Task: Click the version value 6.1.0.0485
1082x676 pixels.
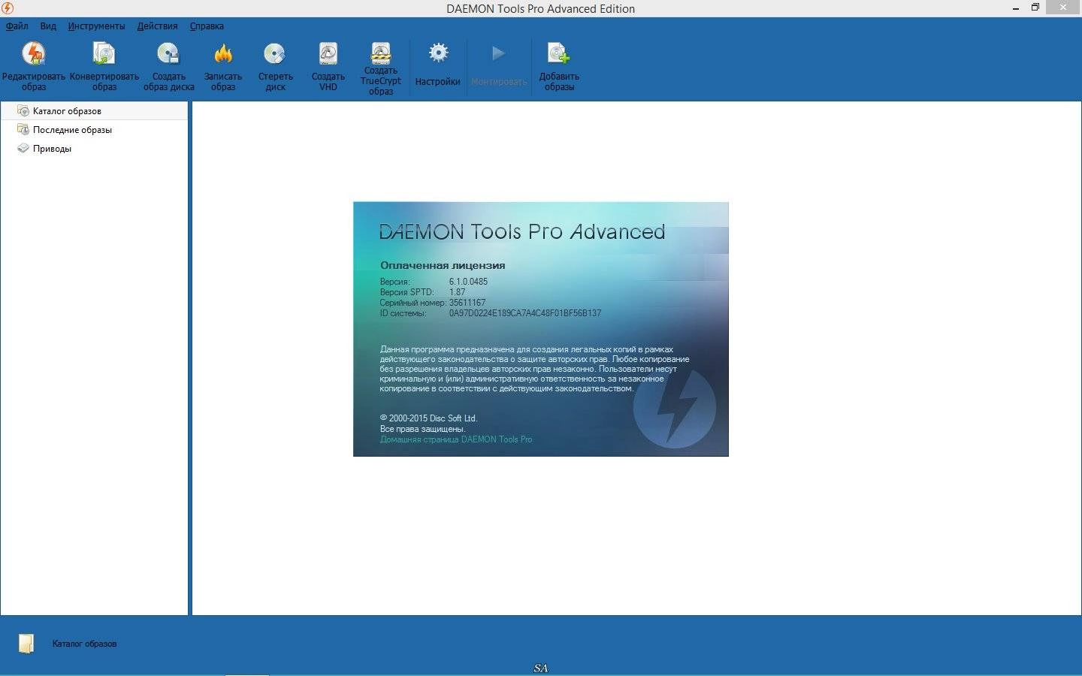Action: click(x=468, y=282)
